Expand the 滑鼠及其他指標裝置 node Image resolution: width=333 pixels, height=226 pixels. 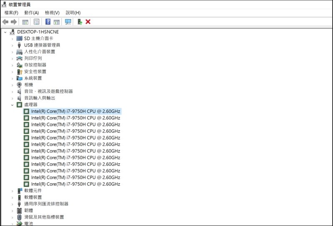(x=12, y=217)
